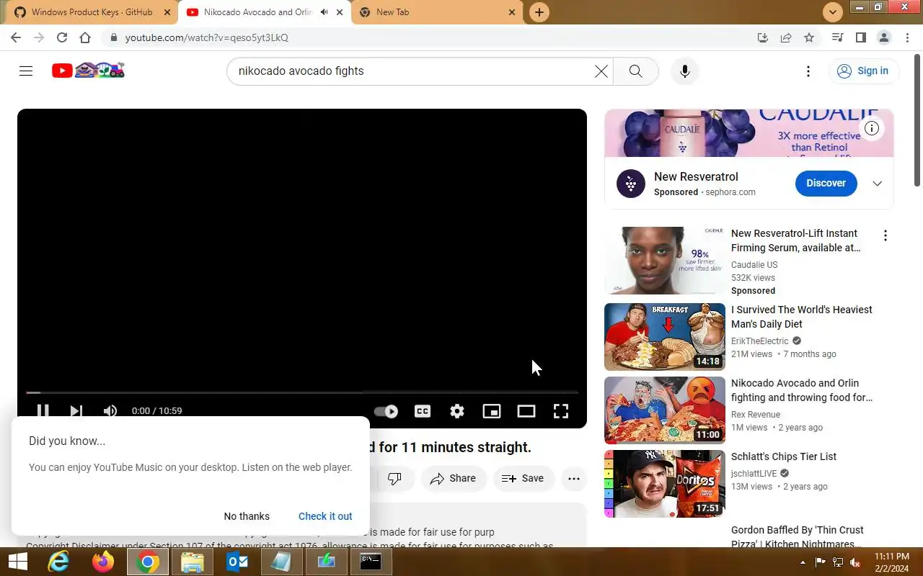Bookmark this page with star
This screenshot has height=576, width=923.
tap(809, 37)
